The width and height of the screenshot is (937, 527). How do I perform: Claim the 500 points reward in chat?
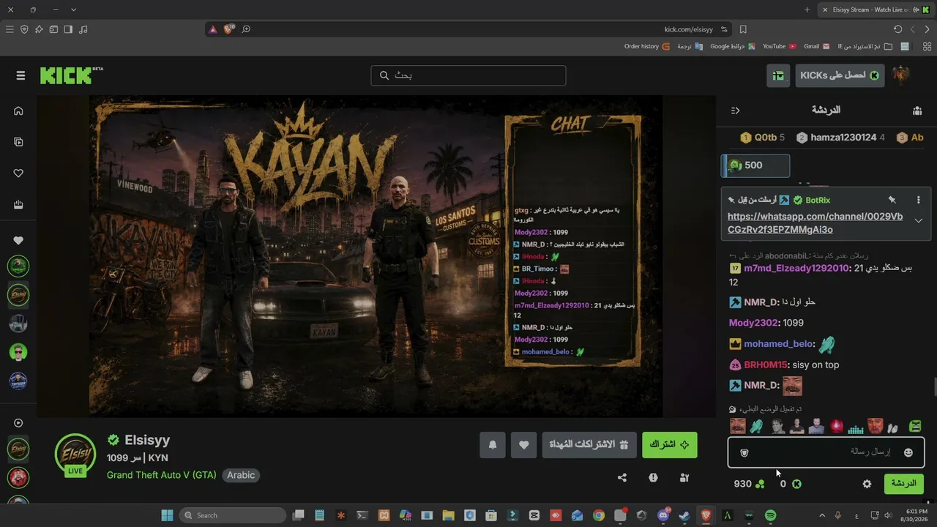pos(755,165)
